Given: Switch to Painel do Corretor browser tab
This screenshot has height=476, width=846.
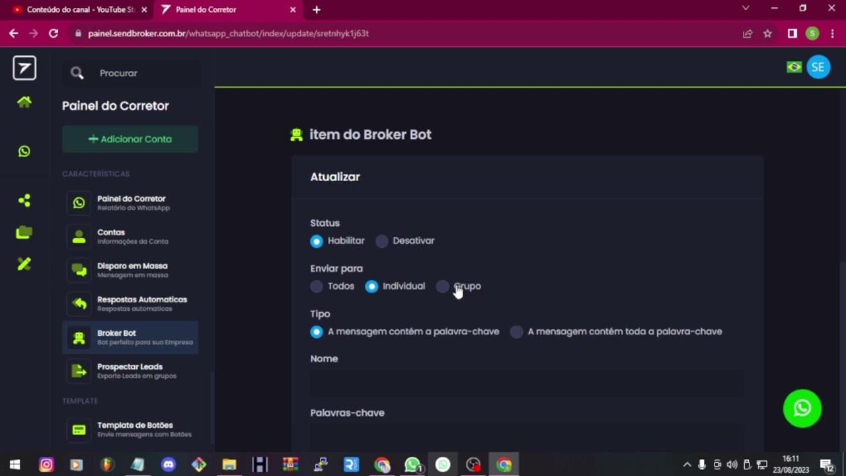Looking at the screenshot, I should tap(228, 10).
